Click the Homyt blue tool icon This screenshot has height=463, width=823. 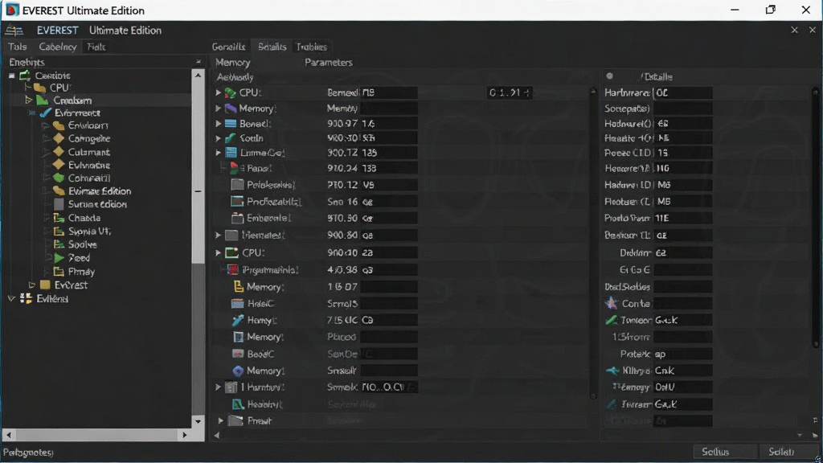pyautogui.click(x=238, y=320)
